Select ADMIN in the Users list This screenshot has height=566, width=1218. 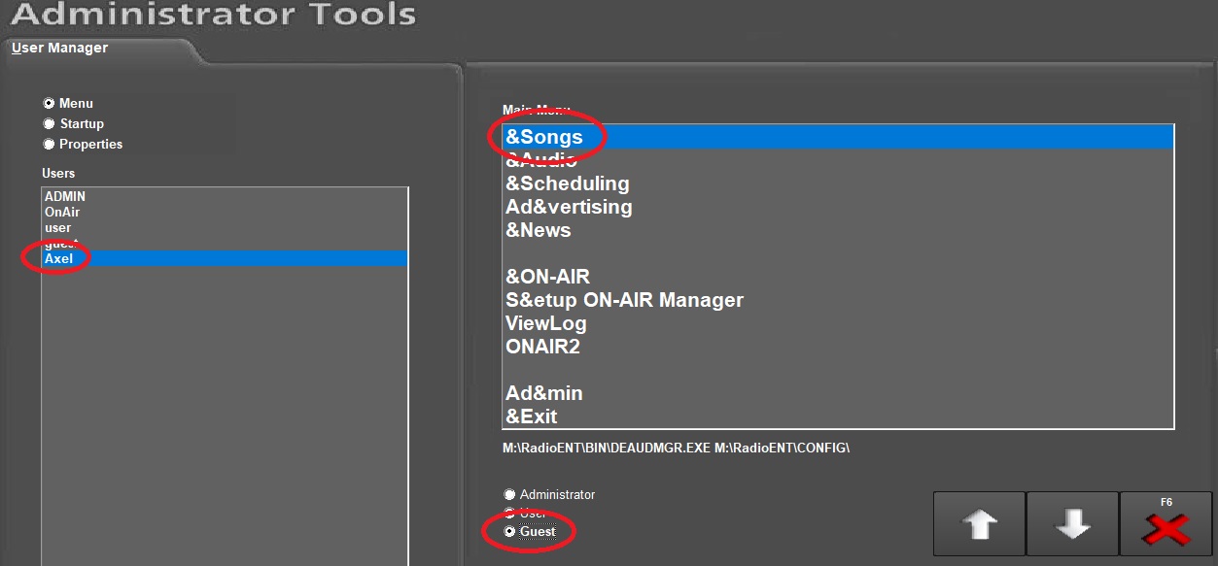[x=65, y=197]
